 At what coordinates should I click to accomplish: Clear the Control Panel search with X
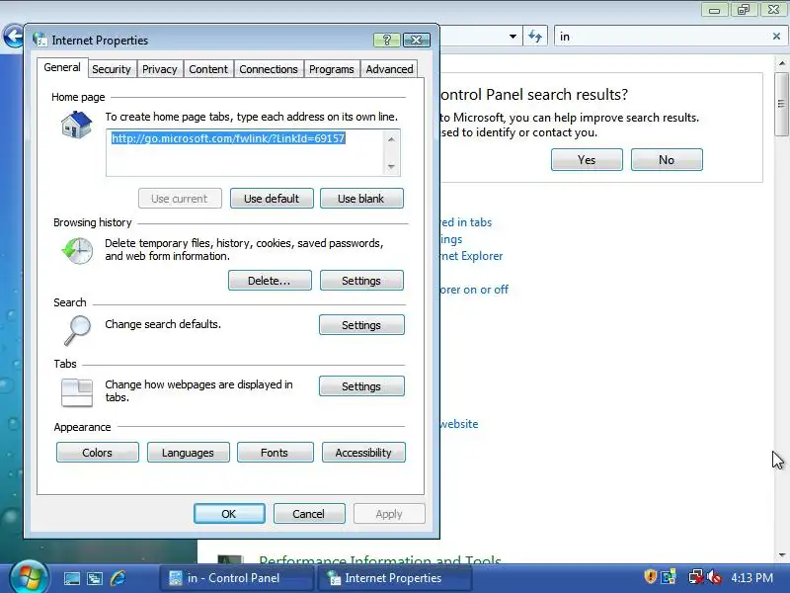pyautogui.click(x=776, y=37)
